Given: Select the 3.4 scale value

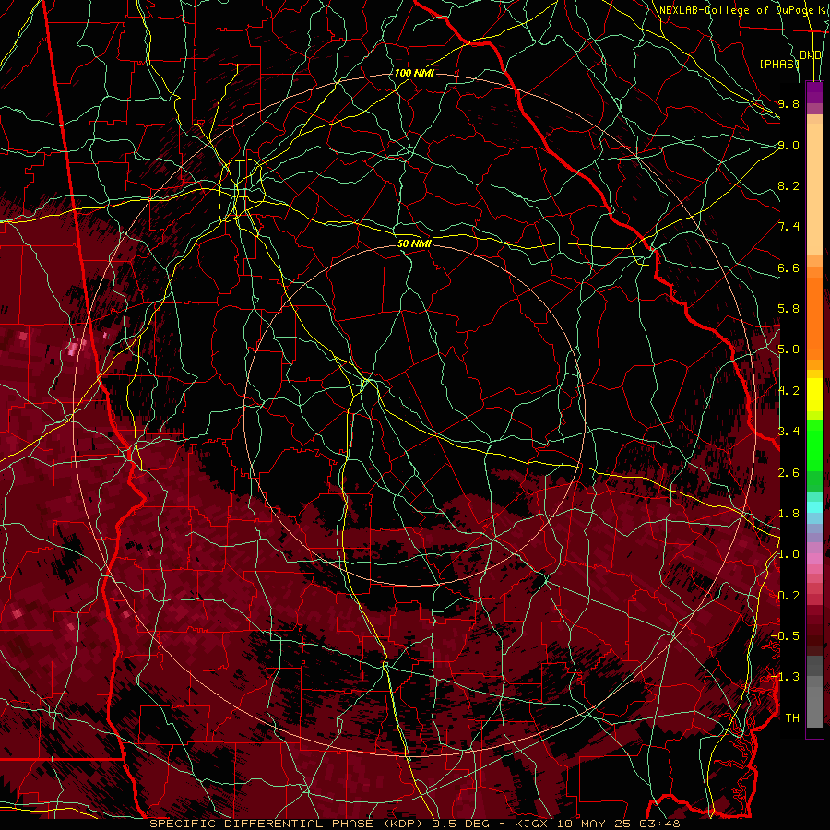Looking at the screenshot, I should pos(788,432).
